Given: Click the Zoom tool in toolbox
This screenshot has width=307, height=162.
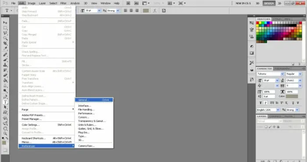Looking at the screenshot, I should [x=5, y=134].
